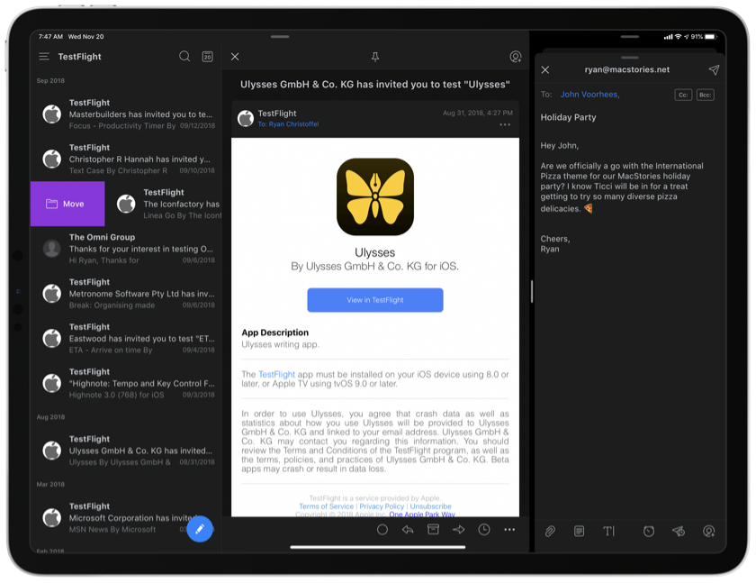Open more actions in email bottom toolbar
The height and width of the screenshot is (583, 756).
509,530
